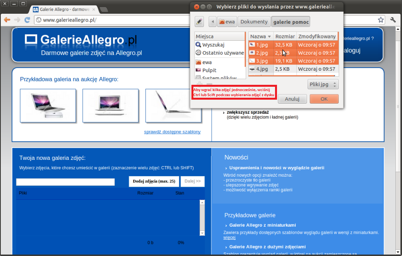Follow the sprawdź dostępne szablony link

[172, 132]
